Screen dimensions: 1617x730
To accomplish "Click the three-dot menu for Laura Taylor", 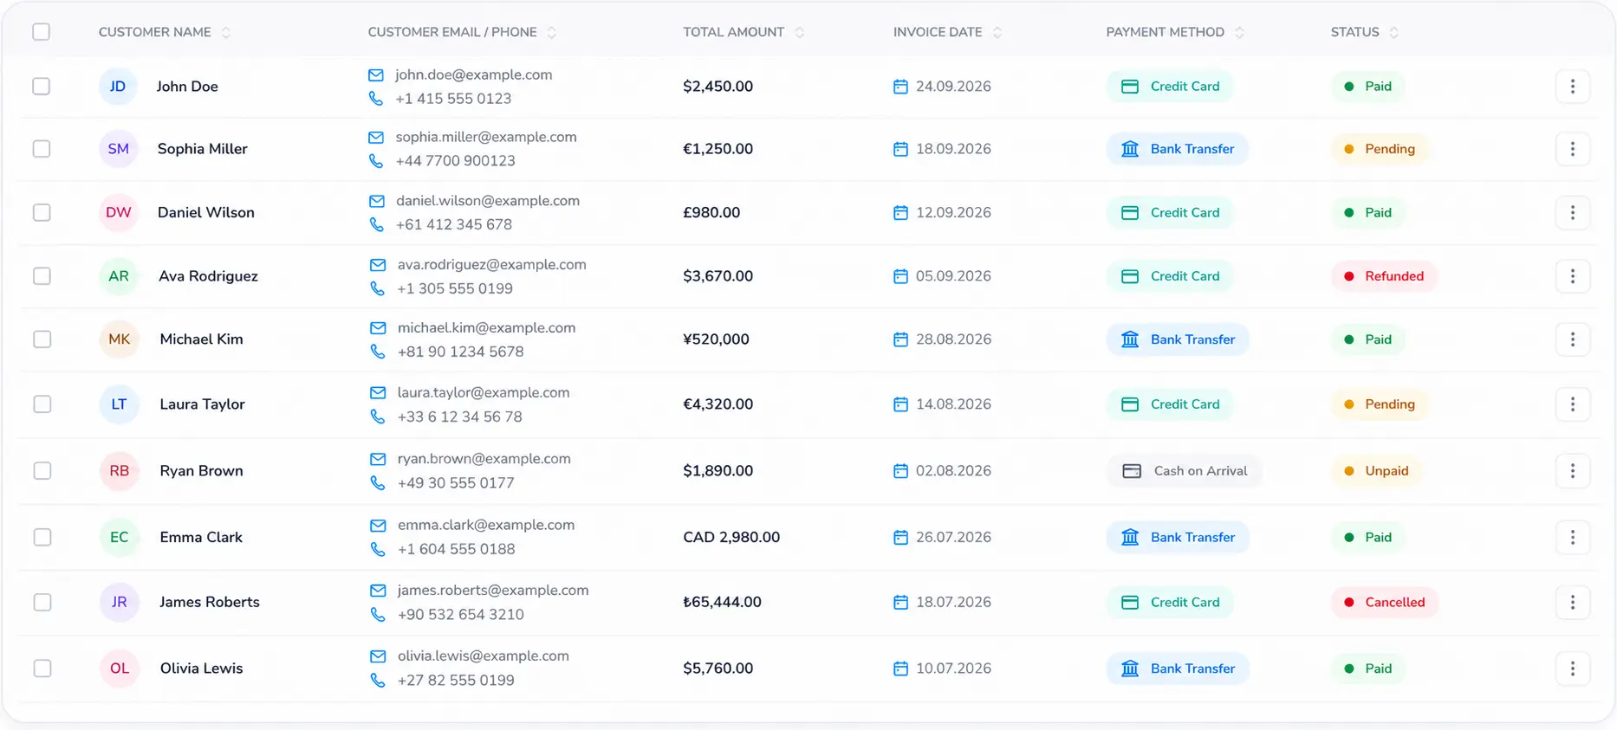I will pyautogui.click(x=1572, y=404).
